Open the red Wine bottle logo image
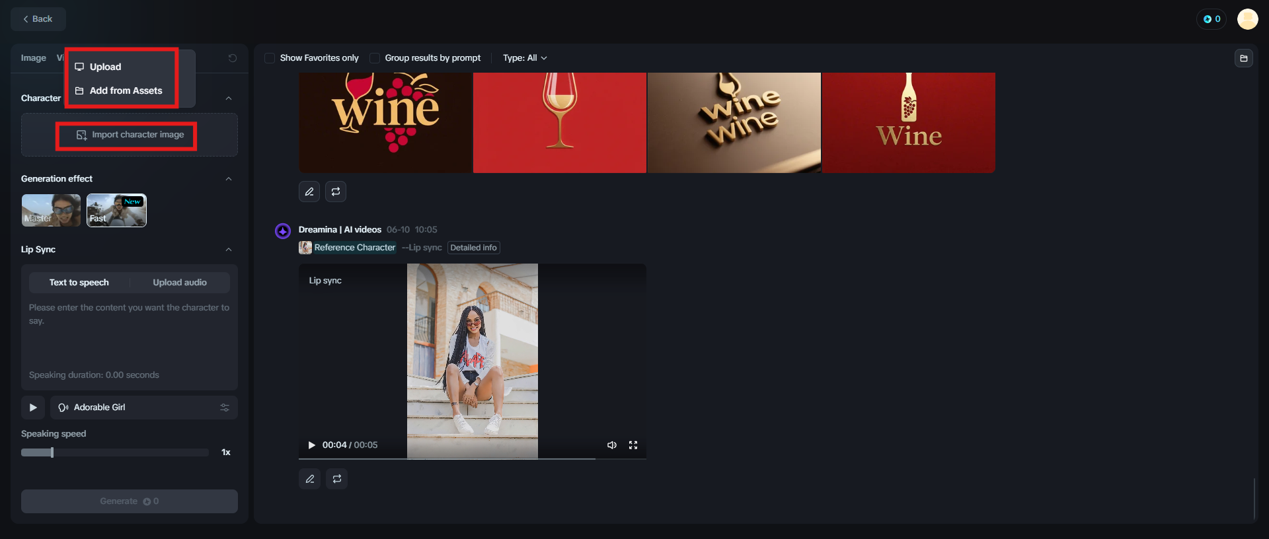 pyautogui.click(x=909, y=123)
